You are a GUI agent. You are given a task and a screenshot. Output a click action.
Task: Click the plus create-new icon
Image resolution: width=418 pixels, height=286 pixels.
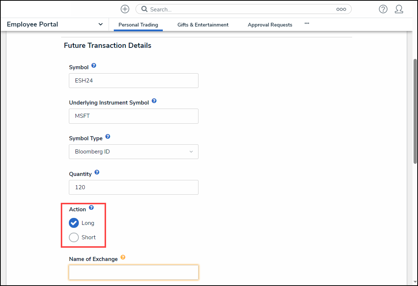(x=125, y=9)
